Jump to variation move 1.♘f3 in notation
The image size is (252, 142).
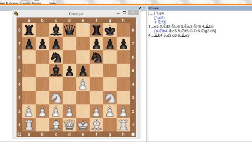tap(160, 22)
